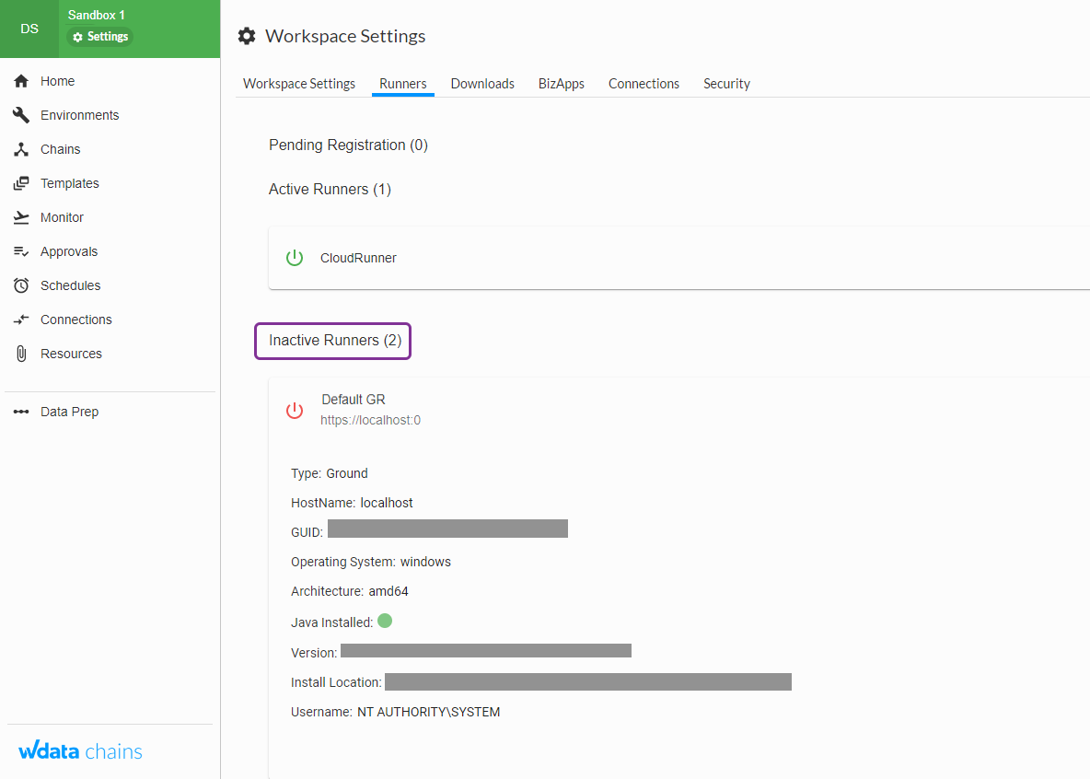Click the https://localhost:0 address
This screenshot has width=1090, height=779.
(x=370, y=420)
